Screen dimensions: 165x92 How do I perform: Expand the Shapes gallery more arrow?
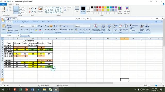(x=63, y=13)
